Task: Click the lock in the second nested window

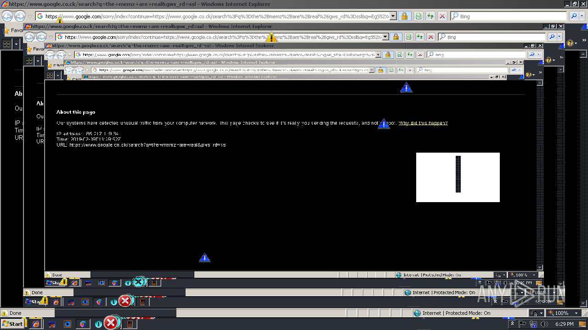Action: point(396,37)
